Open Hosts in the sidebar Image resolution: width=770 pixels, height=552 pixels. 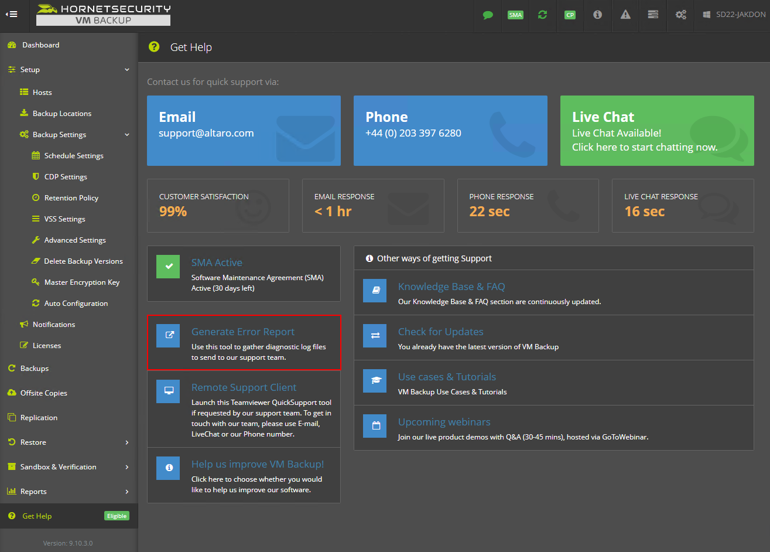[42, 93]
